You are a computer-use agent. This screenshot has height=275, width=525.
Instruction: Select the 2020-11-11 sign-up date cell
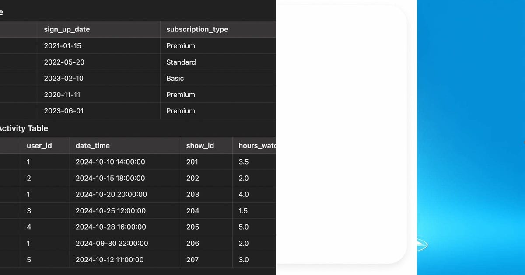pyautogui.click(x=64, y=95)
